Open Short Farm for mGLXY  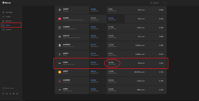click(x=112, y=37)
